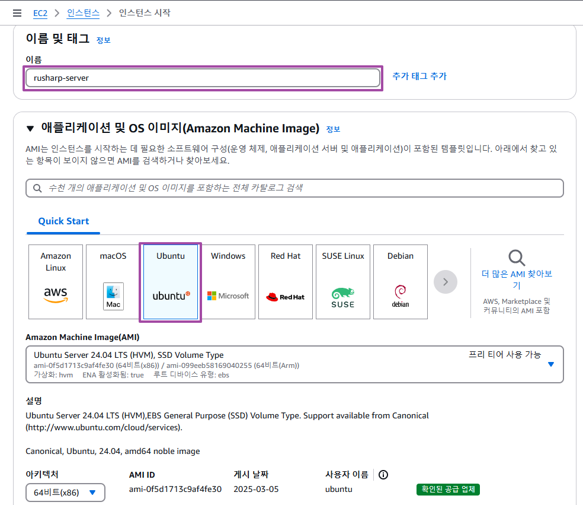This screenshot has width=583, height=505.
Task: Focus the instance name input field
Action: [x=203, y=78]
